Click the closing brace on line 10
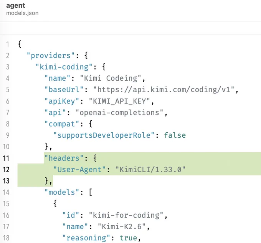 pos(46,147)
